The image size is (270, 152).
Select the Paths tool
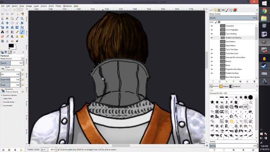(x=12, y=19)
